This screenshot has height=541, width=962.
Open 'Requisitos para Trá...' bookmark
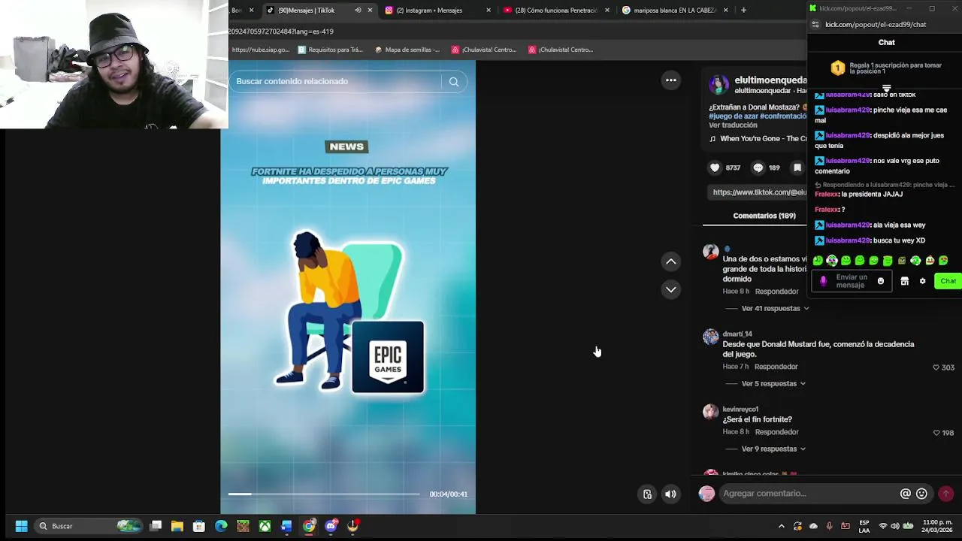coord(330,50)
